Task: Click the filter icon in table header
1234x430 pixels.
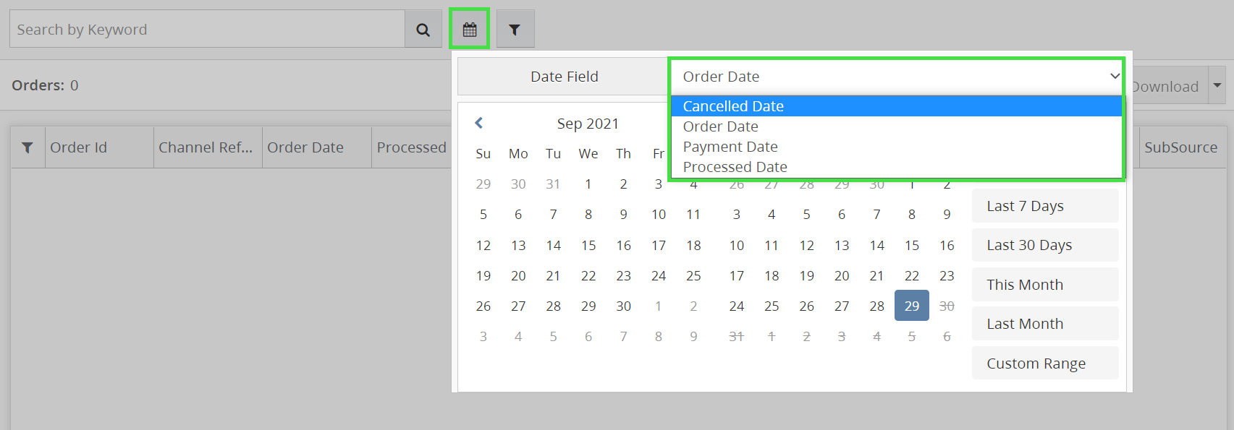Action: [x=28, y=147]
